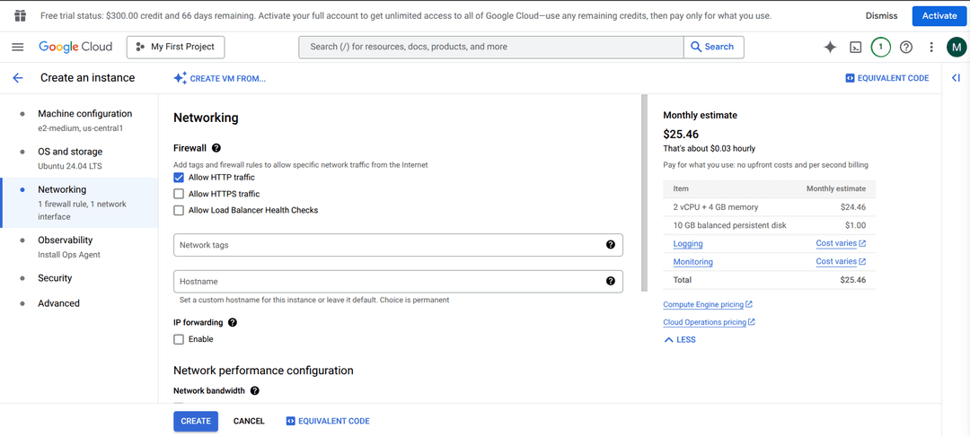Image resolution: width=970 pixels, height=437 pixels.
Task: Show Hostname help icon
Action: pyautogui.click(x=611, y=281)
